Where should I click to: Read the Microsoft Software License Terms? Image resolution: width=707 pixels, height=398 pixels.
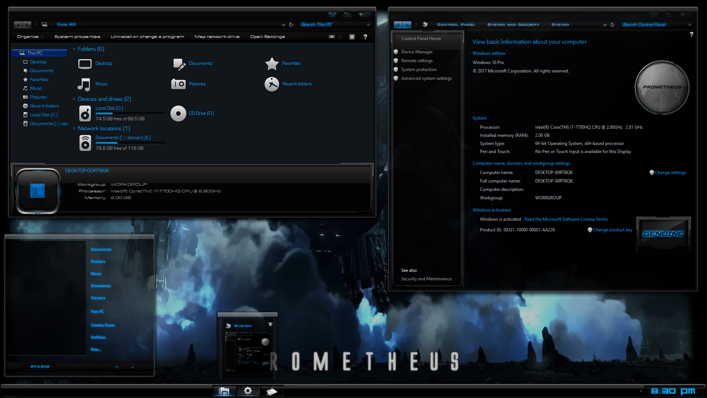[x=566, y=219]
